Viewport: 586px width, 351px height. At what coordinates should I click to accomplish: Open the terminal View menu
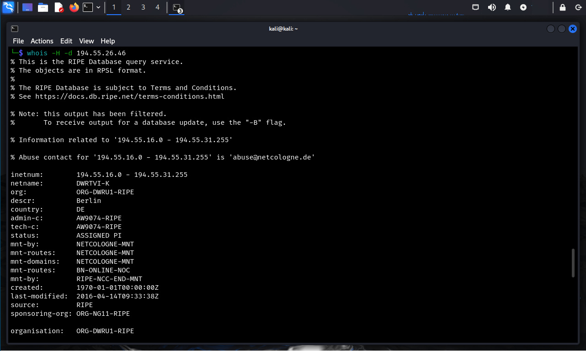tap(86, 41)
